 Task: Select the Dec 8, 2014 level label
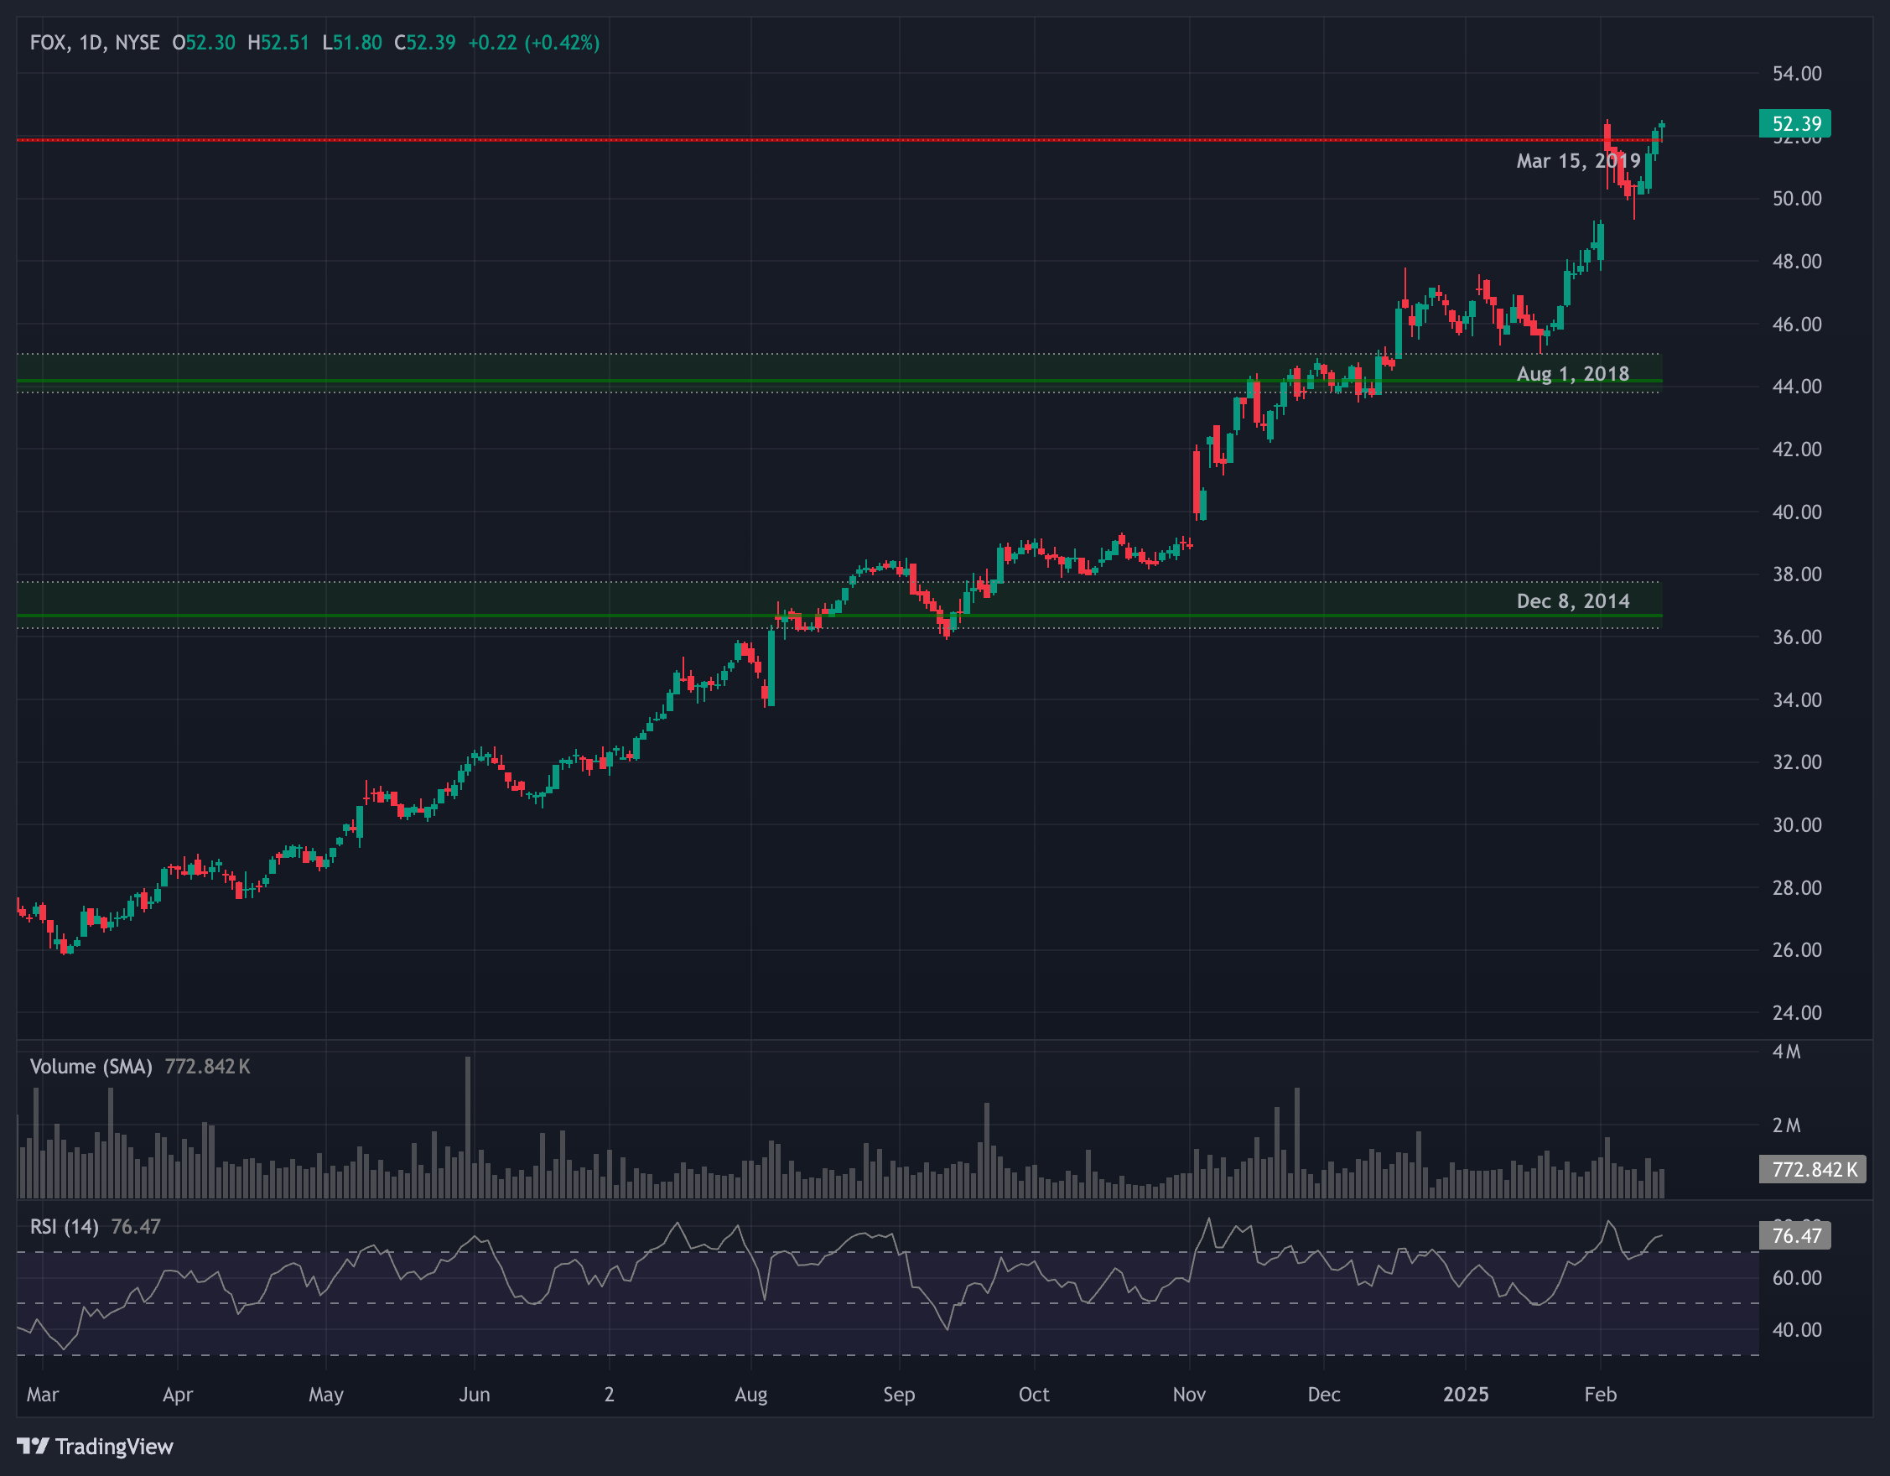(1572, 601)
